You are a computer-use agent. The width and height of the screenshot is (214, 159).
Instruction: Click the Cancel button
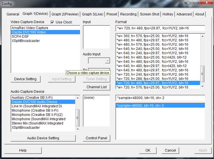(170, 150)
